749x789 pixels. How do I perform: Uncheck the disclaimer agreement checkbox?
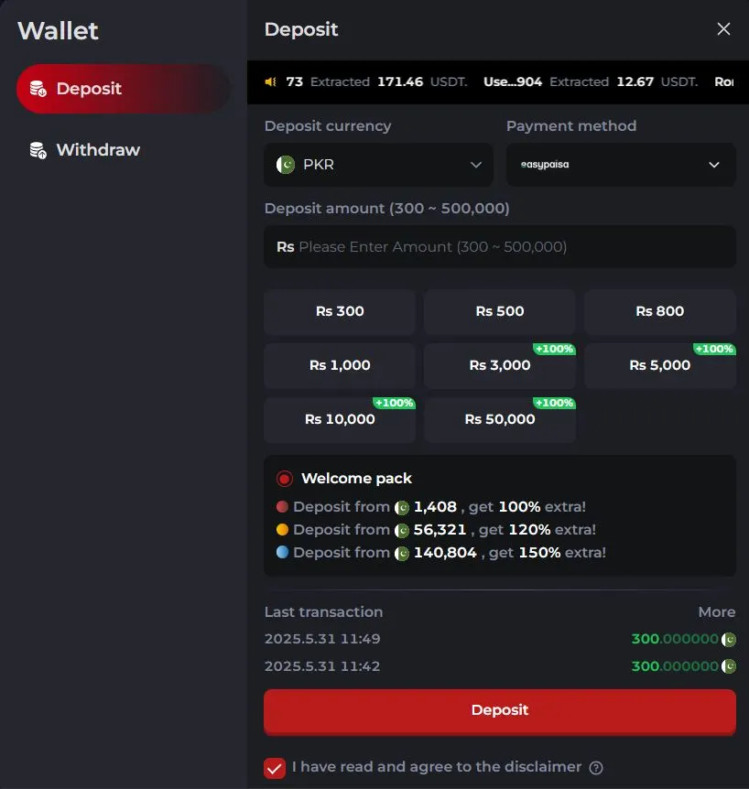[x=275, y=768]
